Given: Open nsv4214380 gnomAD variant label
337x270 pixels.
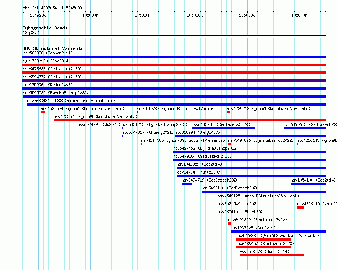Looking at the screenshot, I should coord(183,140).
